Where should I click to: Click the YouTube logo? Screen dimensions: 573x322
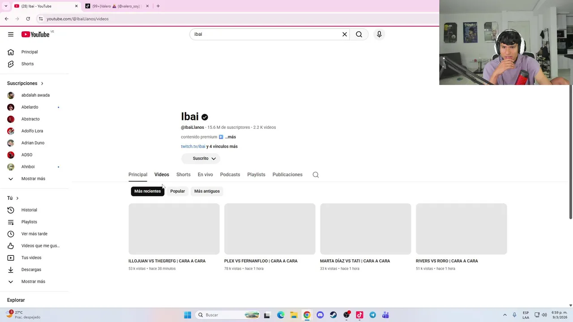(x=35, y=34)
